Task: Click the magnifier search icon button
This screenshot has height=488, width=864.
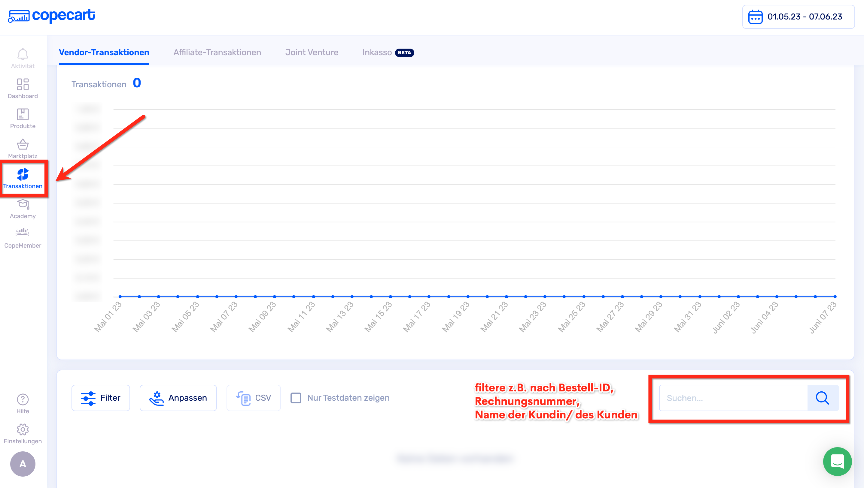Action: [x=823, y=398]
